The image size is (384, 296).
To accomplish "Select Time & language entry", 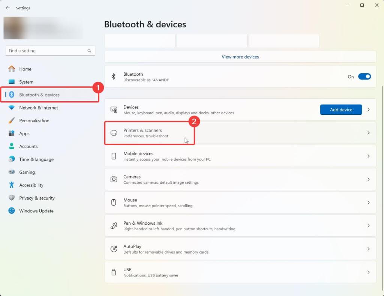I will coord(50,159).
